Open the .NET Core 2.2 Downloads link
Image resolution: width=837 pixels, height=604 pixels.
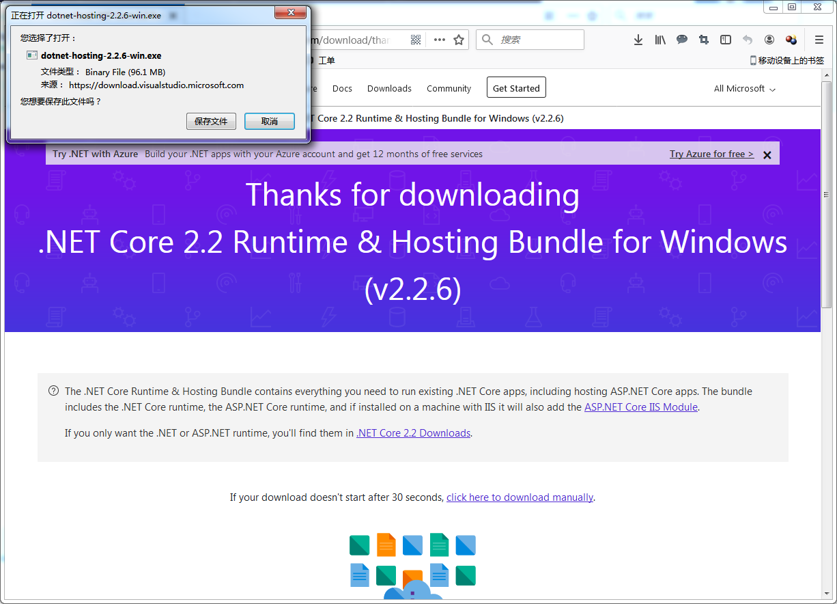coord(414,433)
